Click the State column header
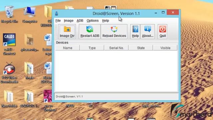This screenshot has width=213, height=120. pos(141,48)
